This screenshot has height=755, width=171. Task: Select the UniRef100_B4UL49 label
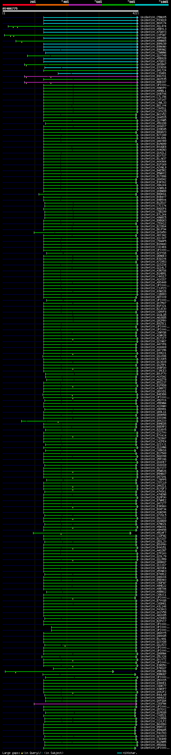pos(153,695)
